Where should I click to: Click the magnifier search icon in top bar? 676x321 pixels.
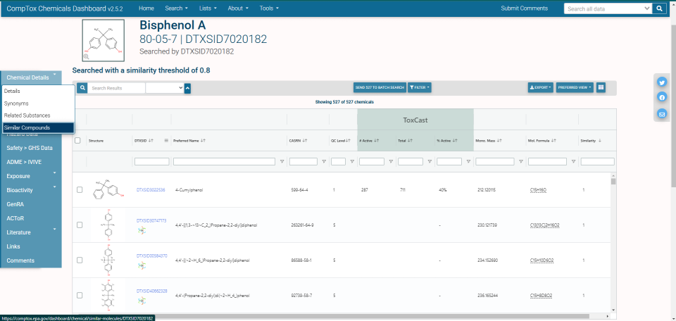tap(659, 8)
